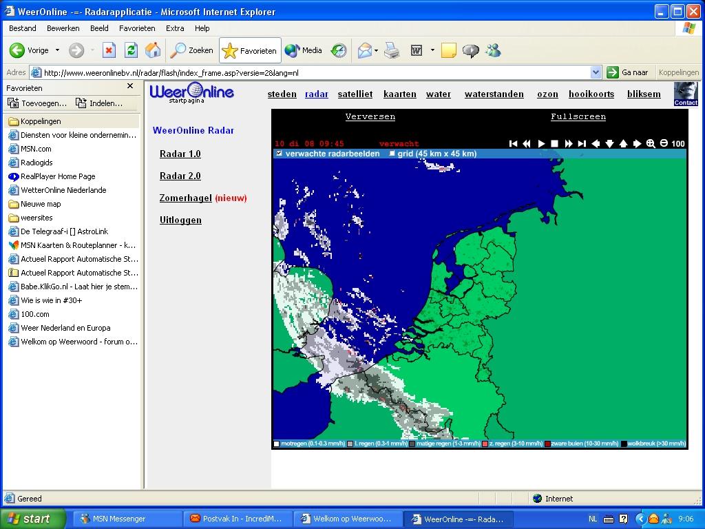Image resolution: width=705 pixels, height=529 pixels.
Task: Expand the Koppelingen folder
Action: 40,121
